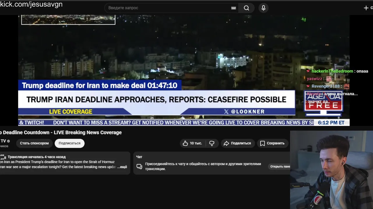Click the '6:12 PM ET' clock in video
The width and height of the screenshot is (373, 209).
pos(331,122)
